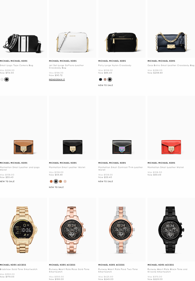Choose mauve color for Polly Large Nylon Crossbody
The width and height of the screenshot is (195, 281).
[x=105, y=79]
